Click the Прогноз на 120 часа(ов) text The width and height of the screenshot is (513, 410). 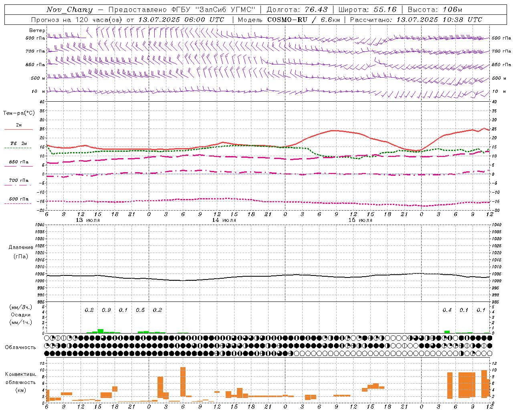pos(77,20)
